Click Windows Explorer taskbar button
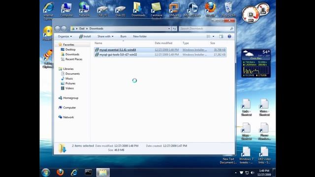The height and width of the screenshot is (177, 315). tap(103, 173)
